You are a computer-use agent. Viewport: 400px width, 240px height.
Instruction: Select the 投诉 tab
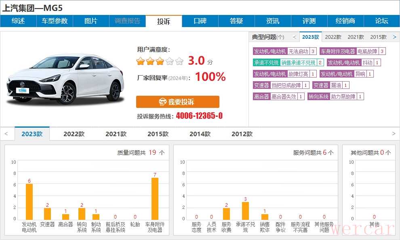click(164, 21)
